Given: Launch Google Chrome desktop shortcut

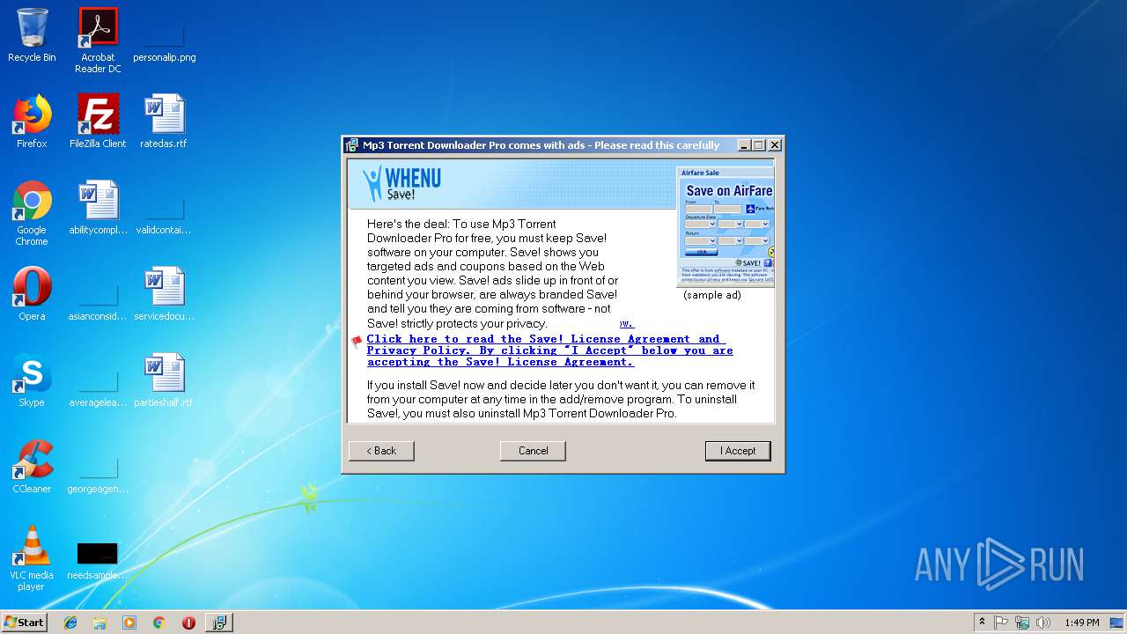Looking at the screenshot, I should [x=32, y=213].
